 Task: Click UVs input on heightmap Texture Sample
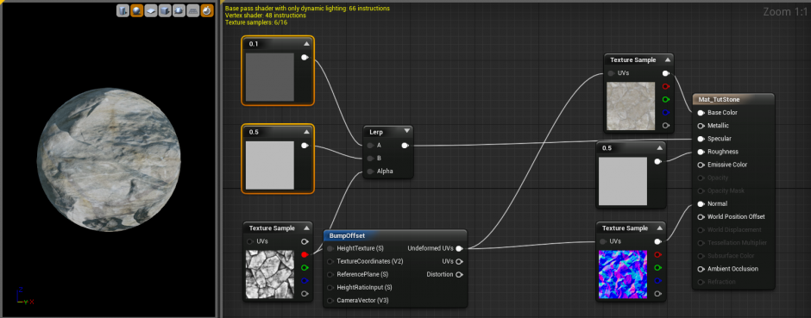[x=250, y=241]
